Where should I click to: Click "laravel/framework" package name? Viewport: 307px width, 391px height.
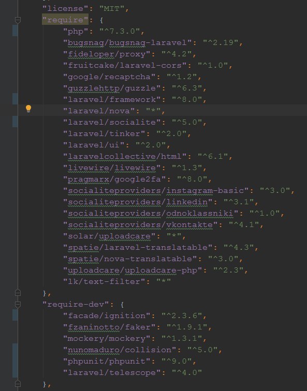112,99
